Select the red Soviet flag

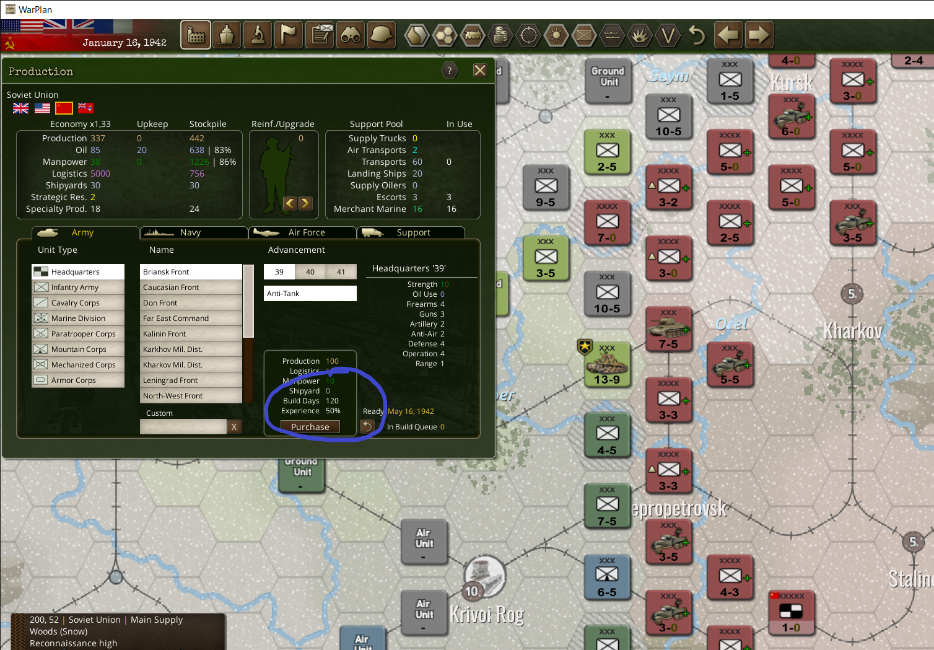[64, 108]
